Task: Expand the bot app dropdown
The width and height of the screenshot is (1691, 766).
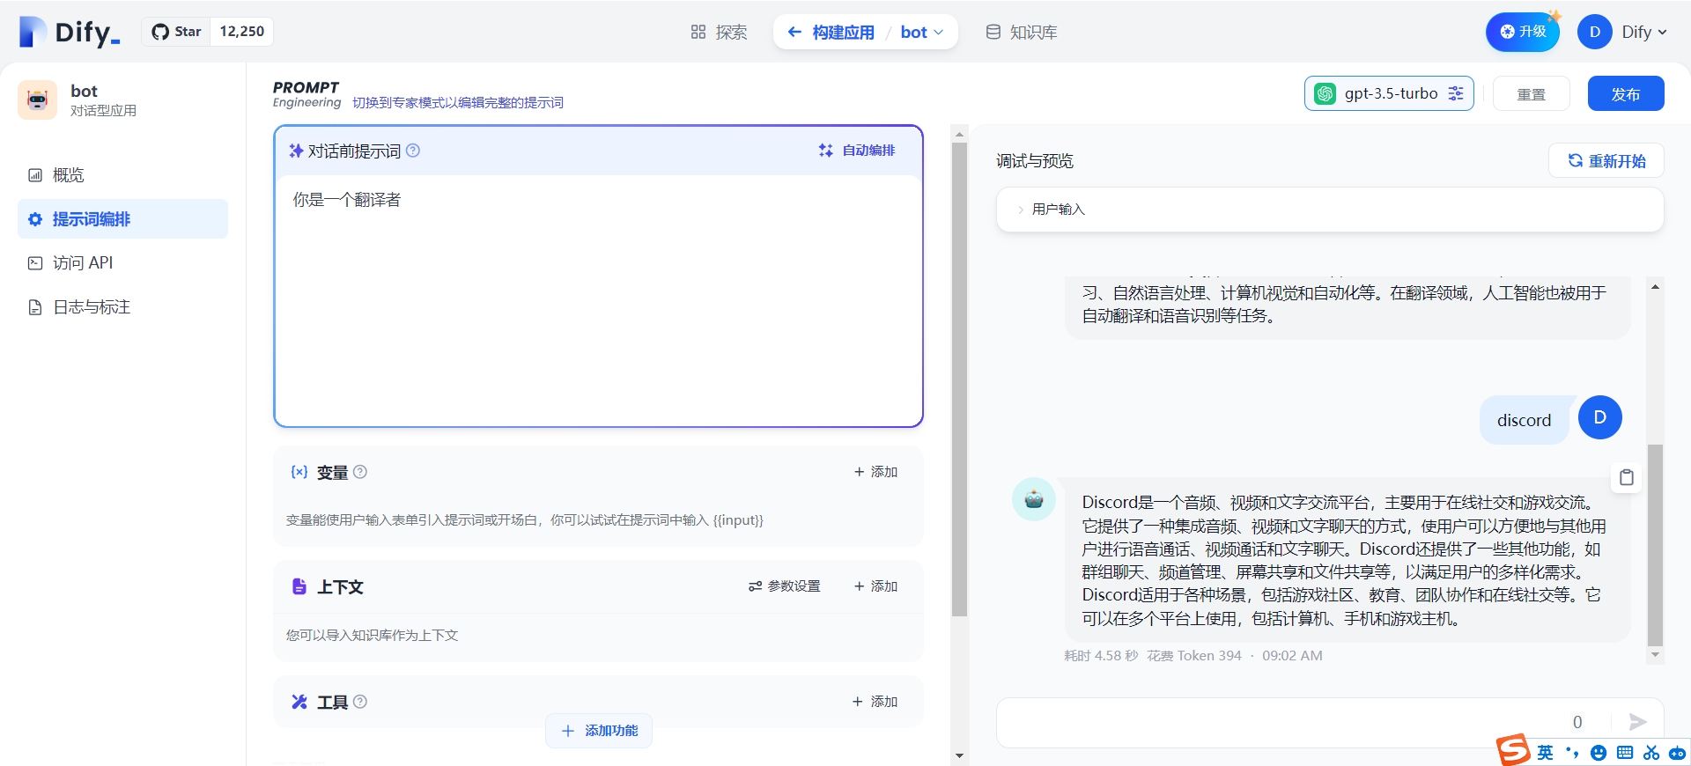Action: click(x=921, y=33)
